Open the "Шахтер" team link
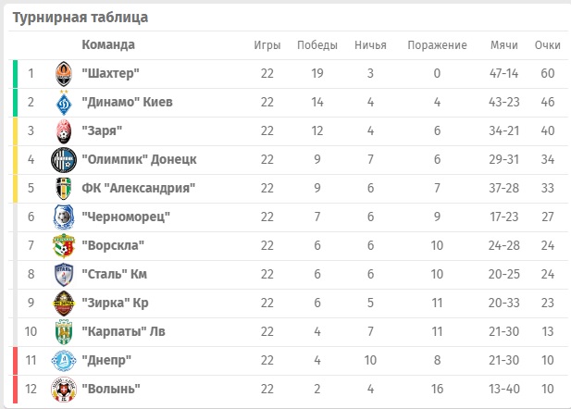571x409 pixels. click(110, 73)
